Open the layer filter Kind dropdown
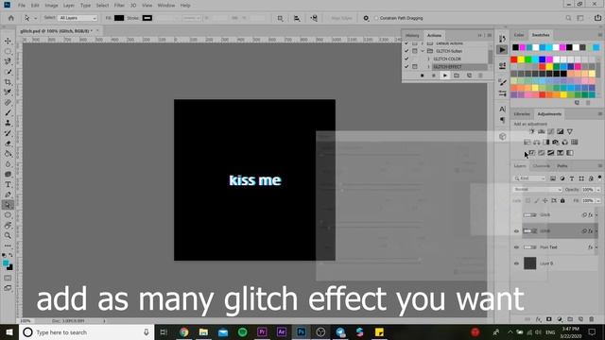The image size is (605, 340). click(x=529, y=178)
